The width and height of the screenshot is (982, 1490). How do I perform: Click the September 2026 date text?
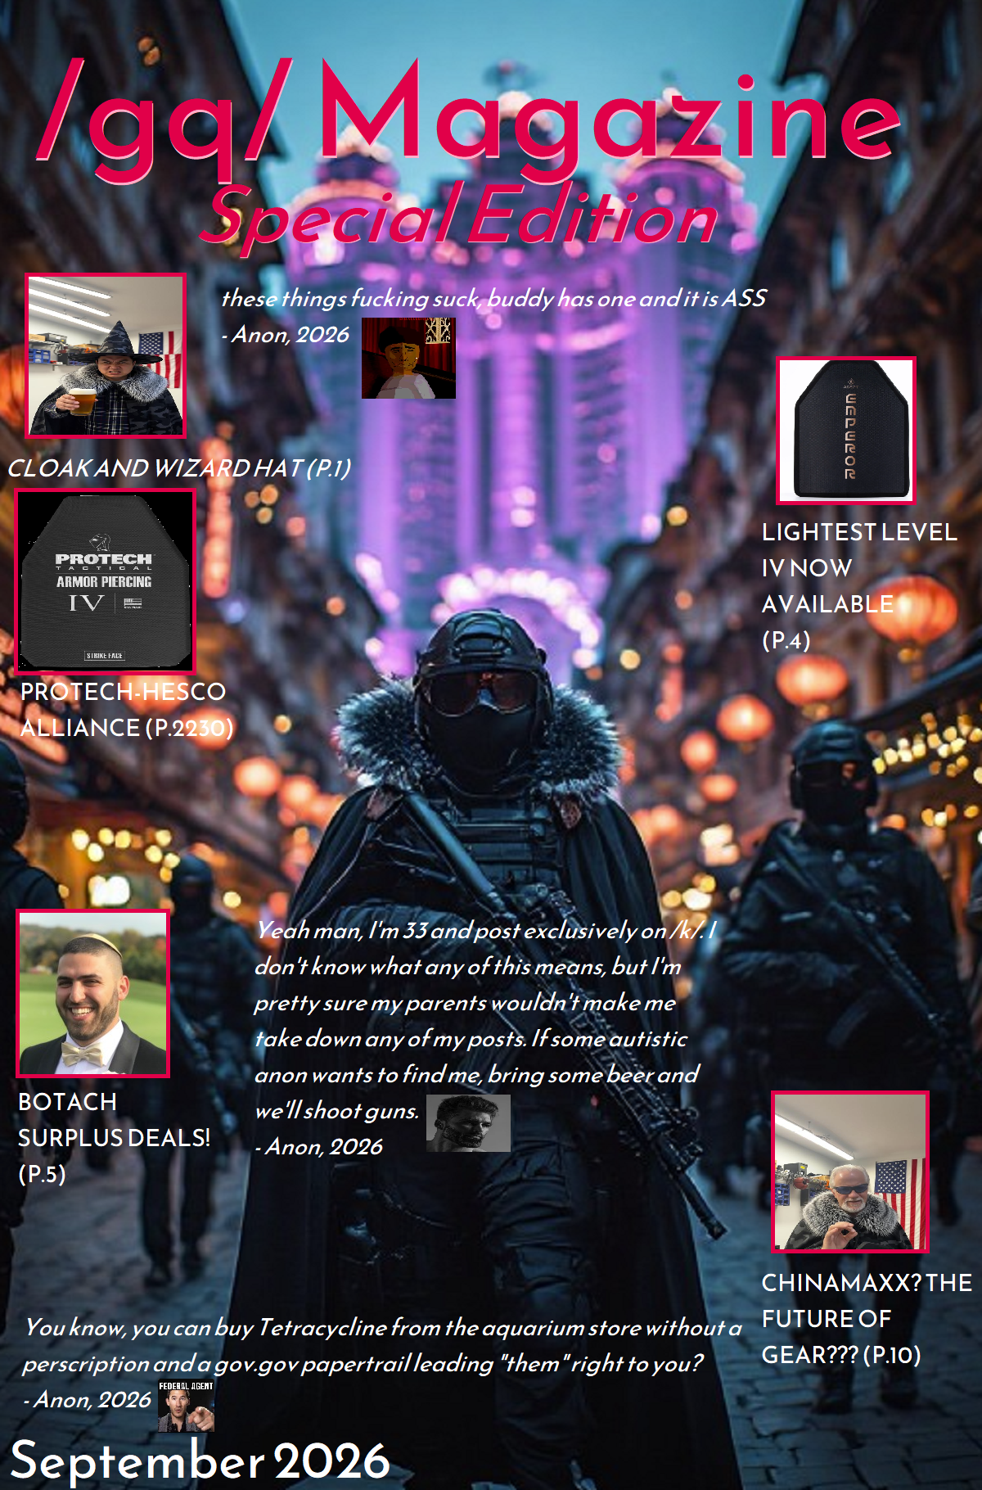pyautogui.click(x=200, y=1461)
